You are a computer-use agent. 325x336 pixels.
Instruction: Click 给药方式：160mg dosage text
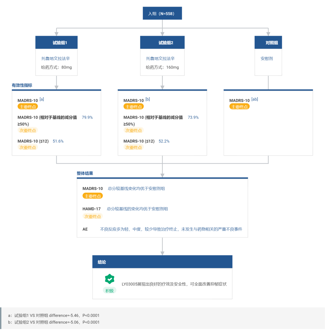(162, 67)
